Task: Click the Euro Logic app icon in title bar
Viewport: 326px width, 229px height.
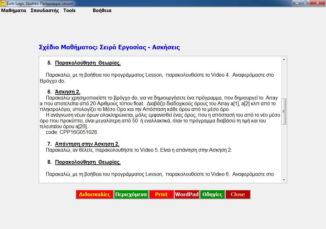Action: [x=3, y=3]
